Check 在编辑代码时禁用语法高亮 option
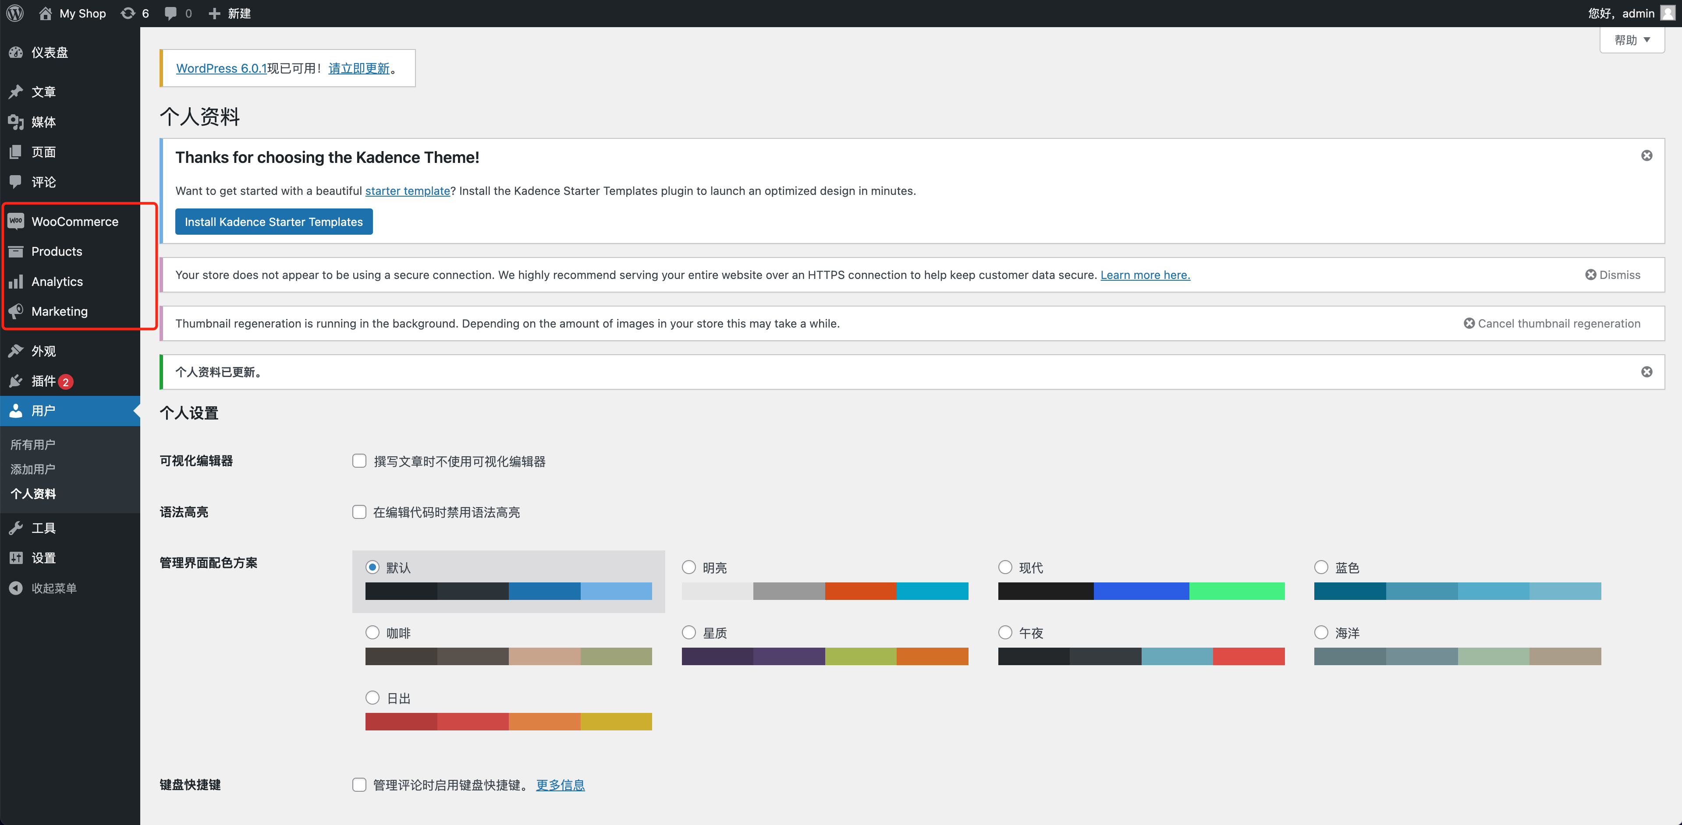 coord(359,512)
